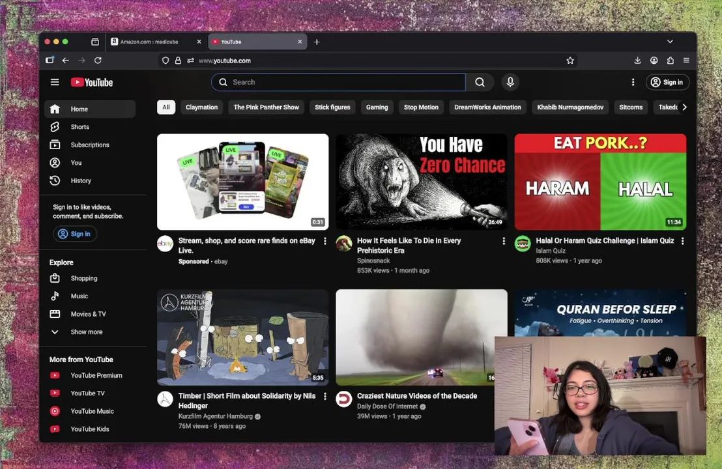This screenshot has height=469, width=722.
Task: Open the list all tabs dropdown
Action: (670, 42)
